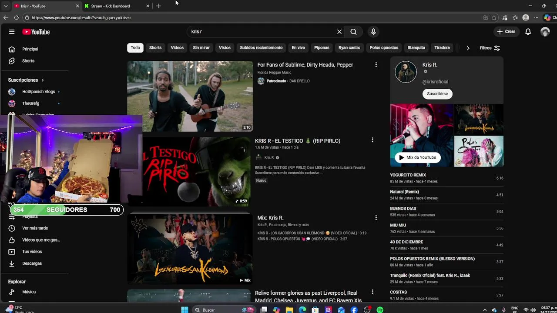This screenshot has width=557, height=313.
Task: Play the Mix de YouTube button
Action: click(x=417, y=157)
